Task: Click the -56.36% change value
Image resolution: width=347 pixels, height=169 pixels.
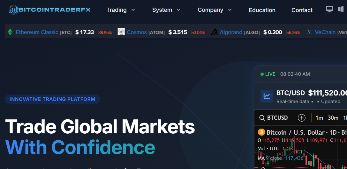Action: [x=292, y=33]
